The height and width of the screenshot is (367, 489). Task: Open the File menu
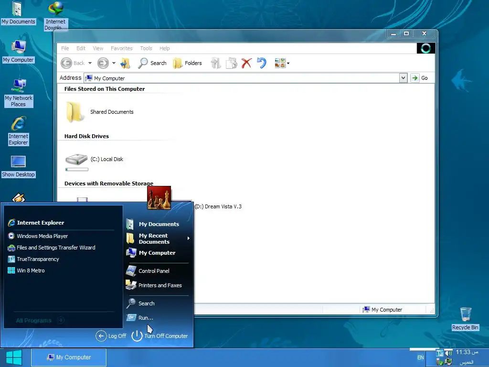pyautogui.click(x=65, y=48)
